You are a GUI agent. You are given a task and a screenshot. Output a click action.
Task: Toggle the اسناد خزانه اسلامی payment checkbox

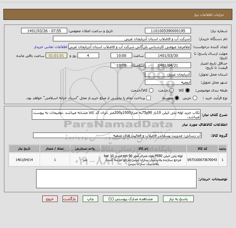point(149,98)
